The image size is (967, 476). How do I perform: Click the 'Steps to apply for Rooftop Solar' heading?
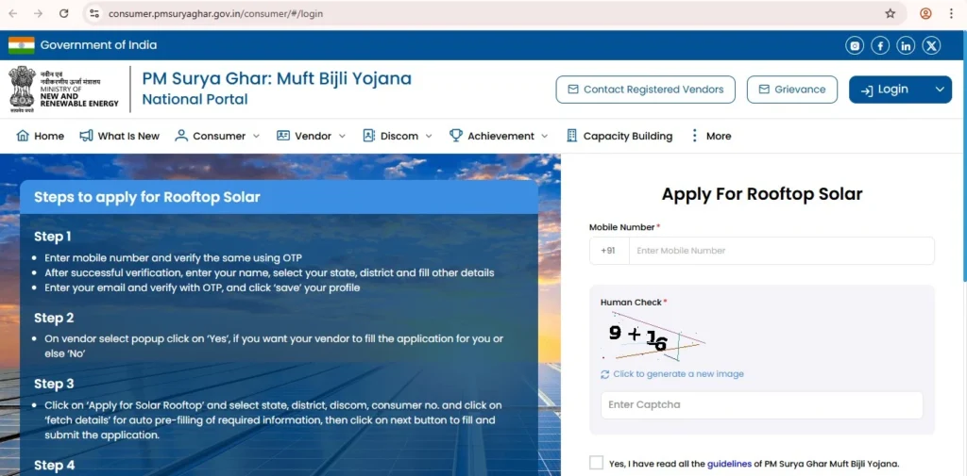pyautogui.click(x=146, y=197)
